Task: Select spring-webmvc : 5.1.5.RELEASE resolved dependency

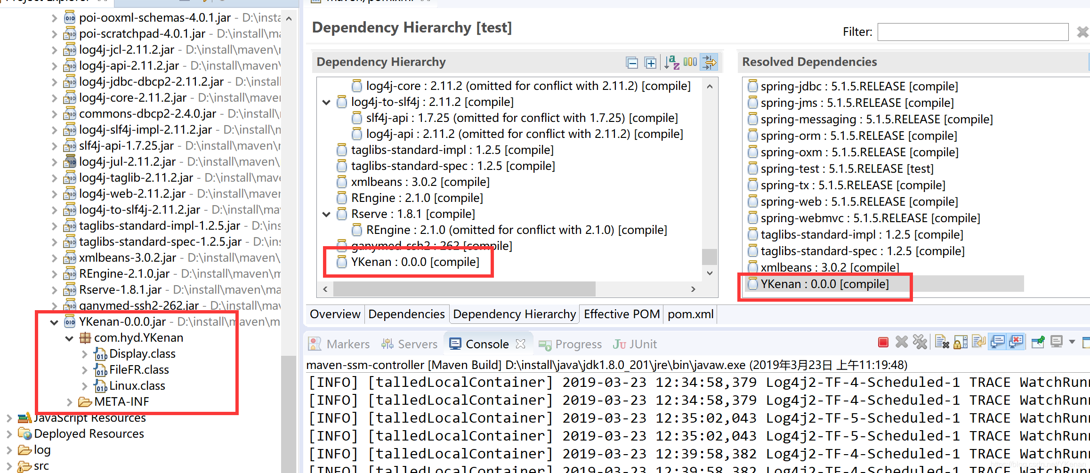Action: pyautogui.click(x=870, y=218)
